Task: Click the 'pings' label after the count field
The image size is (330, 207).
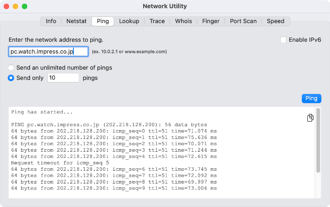Action: [x=90, y=78]
